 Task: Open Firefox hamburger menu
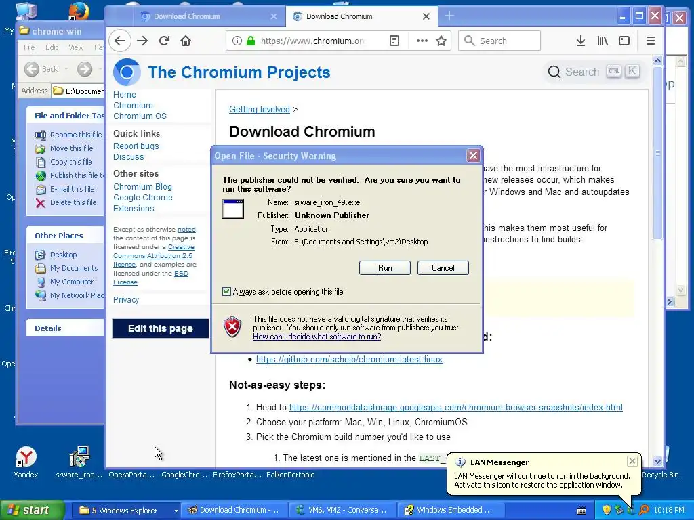tap(650, 41)
